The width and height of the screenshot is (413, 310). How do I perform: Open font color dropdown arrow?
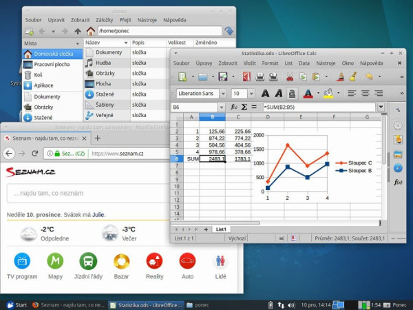point(318,93)
